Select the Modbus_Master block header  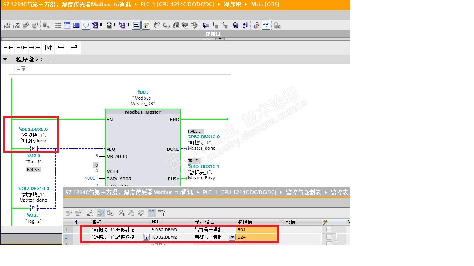(143, 112)
